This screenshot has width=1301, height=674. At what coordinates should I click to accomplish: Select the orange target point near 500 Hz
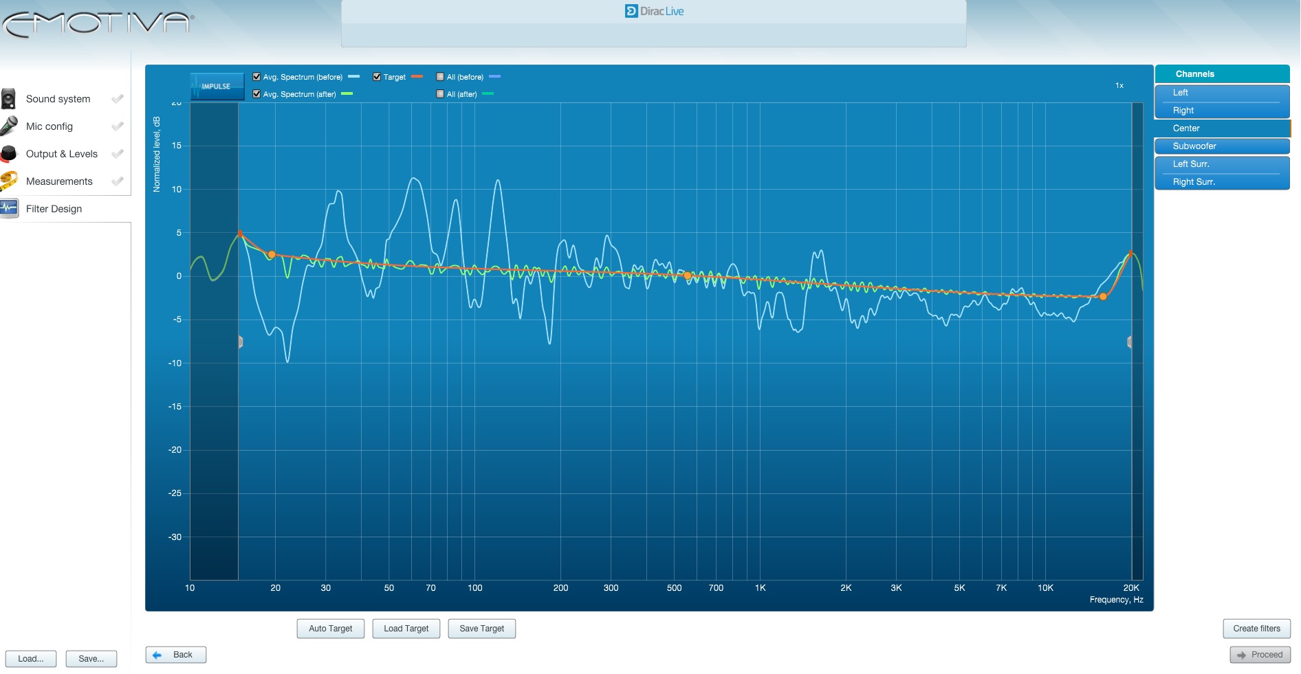pyautogui.click(x=687, y=276)
